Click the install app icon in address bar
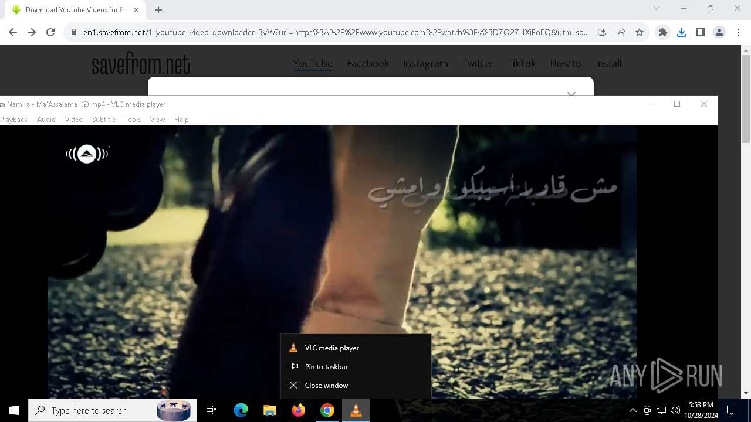Viewport: 751px width, 422px height. coord(601,32)
